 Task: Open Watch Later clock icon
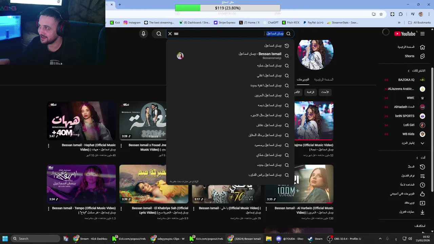[x=422, y=185]
